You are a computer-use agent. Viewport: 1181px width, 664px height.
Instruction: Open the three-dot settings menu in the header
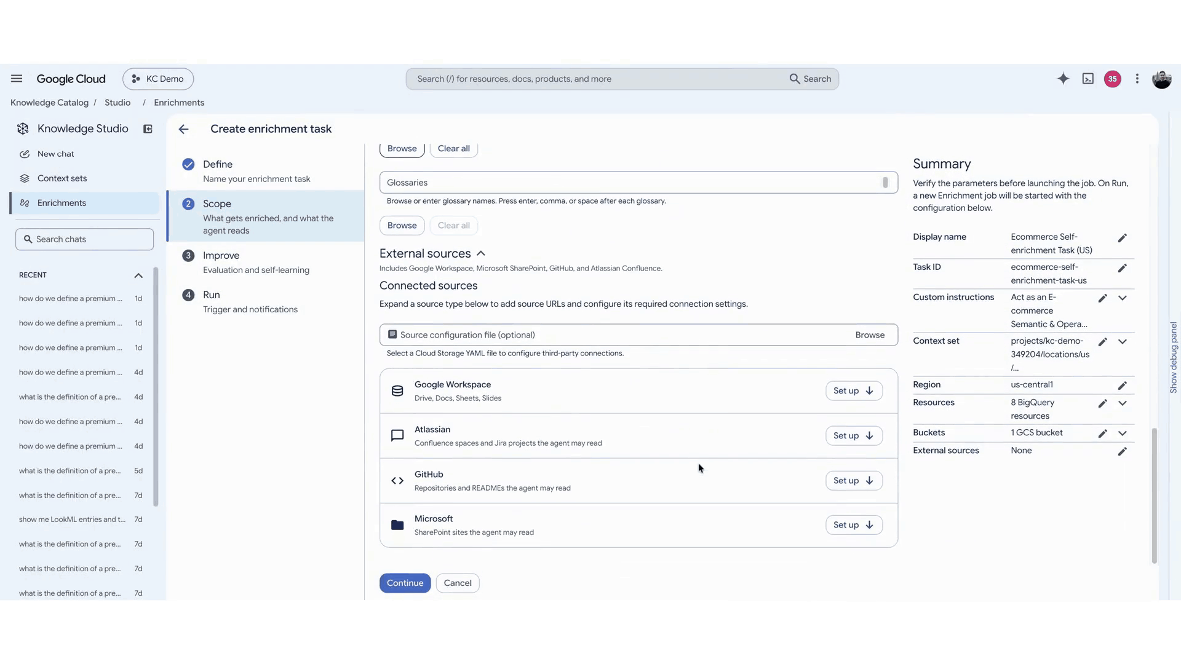(1137, 79)
